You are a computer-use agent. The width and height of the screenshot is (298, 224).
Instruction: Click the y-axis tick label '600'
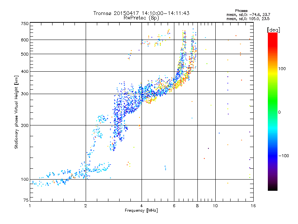(25, 40)
